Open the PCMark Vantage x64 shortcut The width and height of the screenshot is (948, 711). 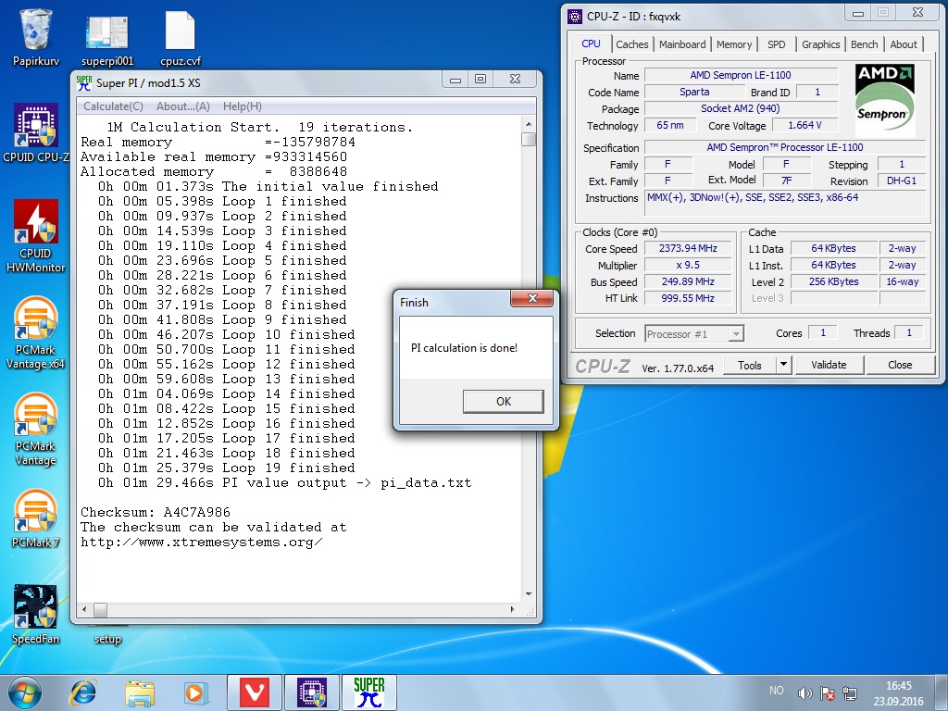[36, 332]
